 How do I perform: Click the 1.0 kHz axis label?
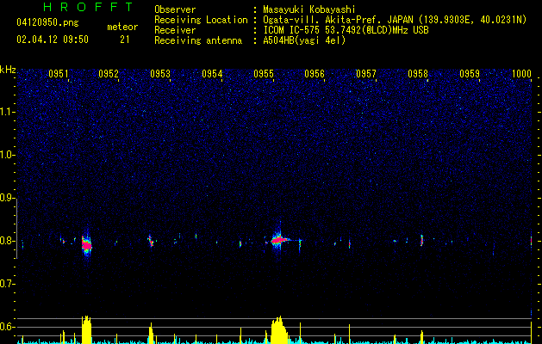7,155
